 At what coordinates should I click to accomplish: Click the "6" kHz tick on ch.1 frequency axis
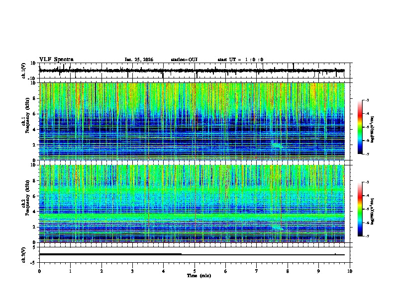tap(35, 114)
